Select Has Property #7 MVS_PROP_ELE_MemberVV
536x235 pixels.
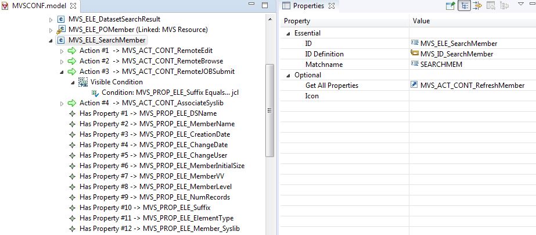pos(152,176)
